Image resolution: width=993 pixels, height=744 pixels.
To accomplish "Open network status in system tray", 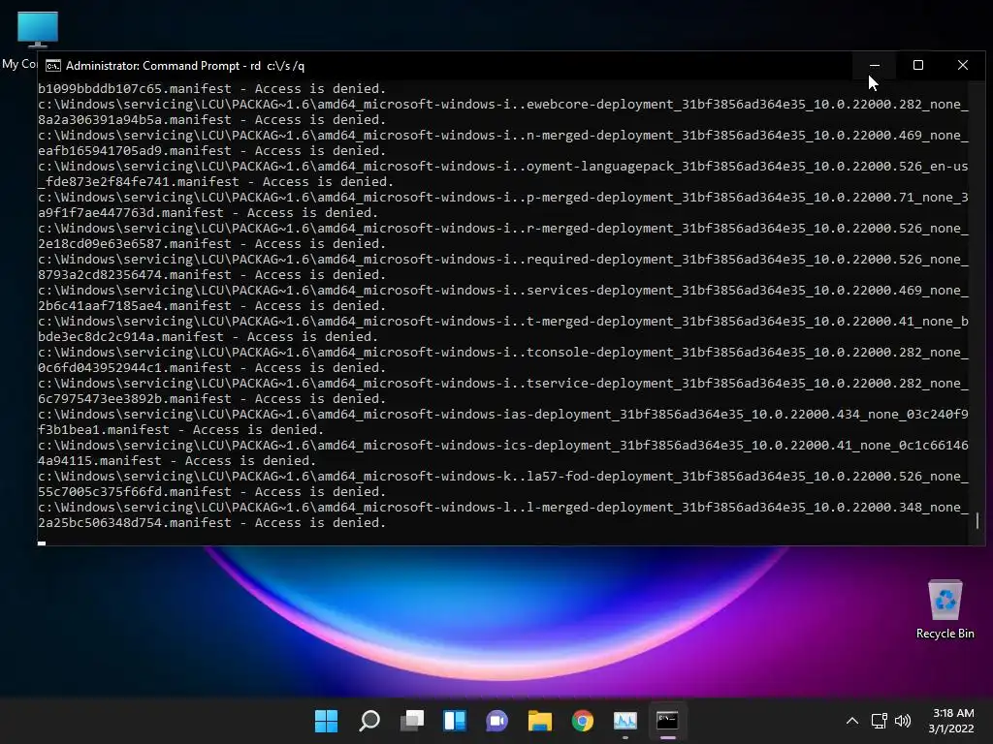I will [879, 721].
